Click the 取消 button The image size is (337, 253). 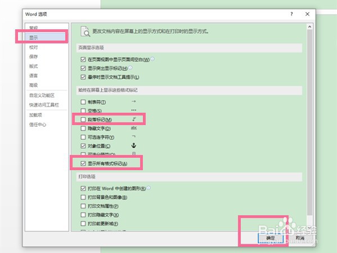[300, 238]
